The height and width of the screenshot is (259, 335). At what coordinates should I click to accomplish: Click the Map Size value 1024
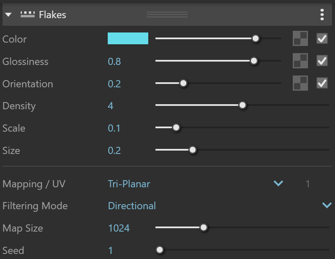119,228
